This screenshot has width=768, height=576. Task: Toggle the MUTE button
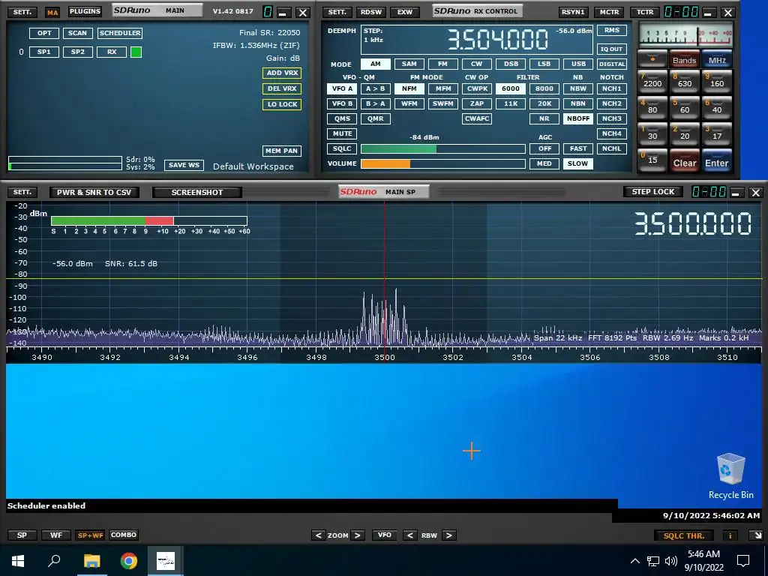tap(342, 133)
